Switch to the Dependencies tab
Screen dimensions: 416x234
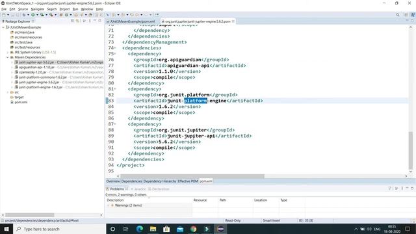131,181
